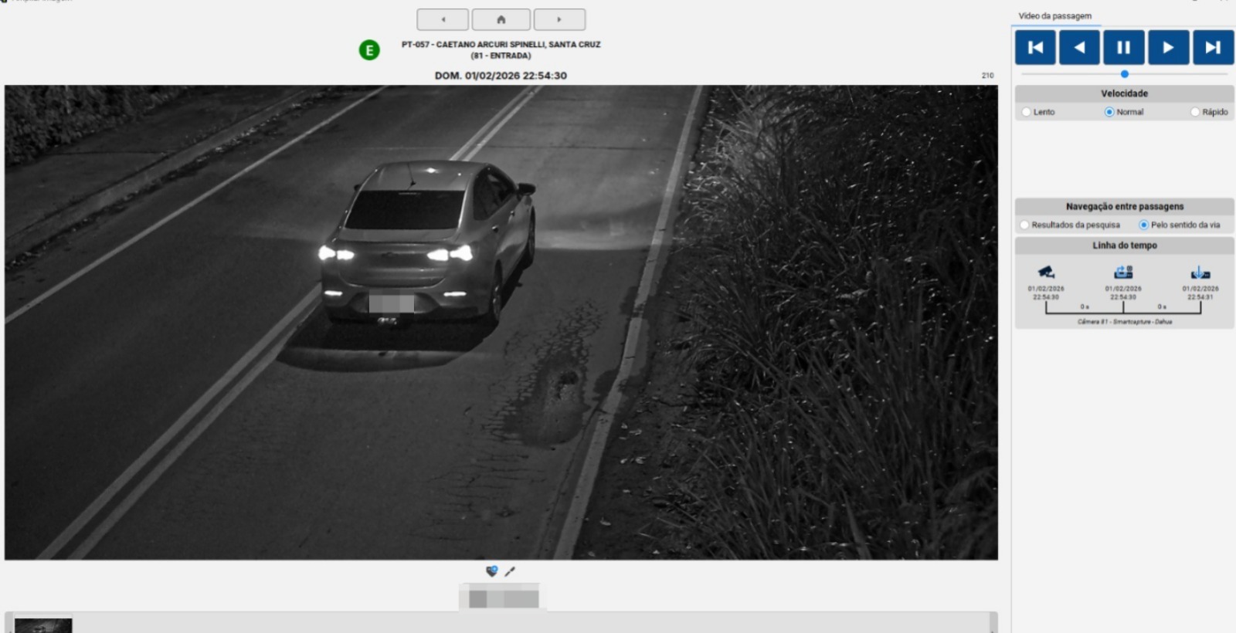Click the home navigation button
The height and width of the screenshot is (633, 1236).
501,19
